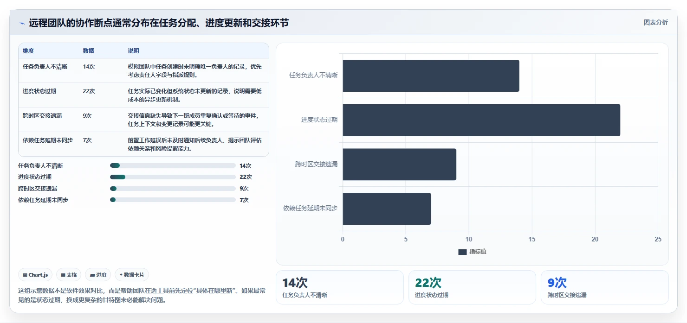Click the 14次 value beside its progress bar

(x=246, y=166)
